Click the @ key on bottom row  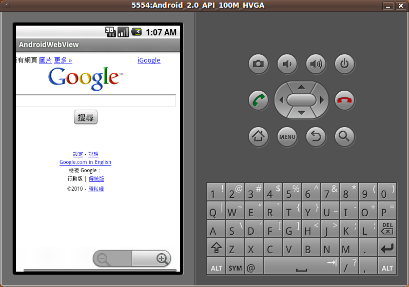pyautogui.click(x=254, y=266)
